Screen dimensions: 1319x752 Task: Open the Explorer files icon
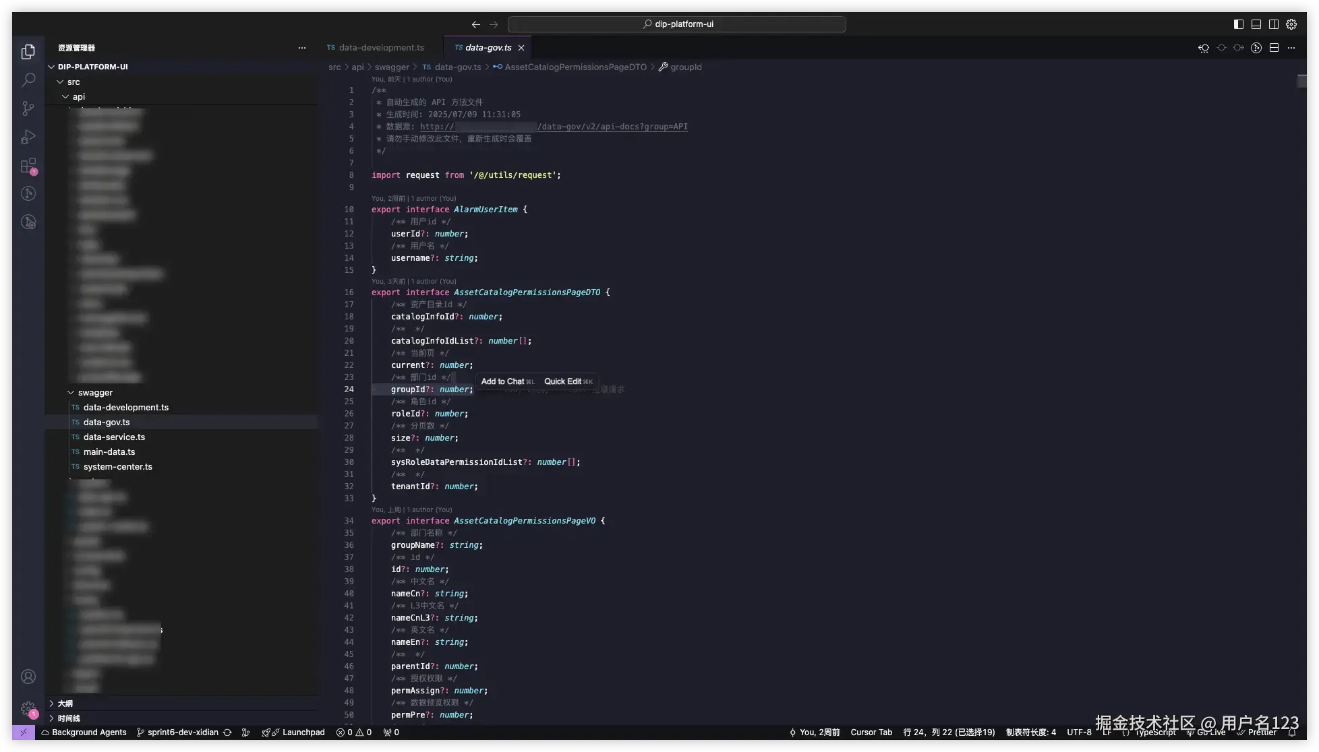tap(28, 51)
